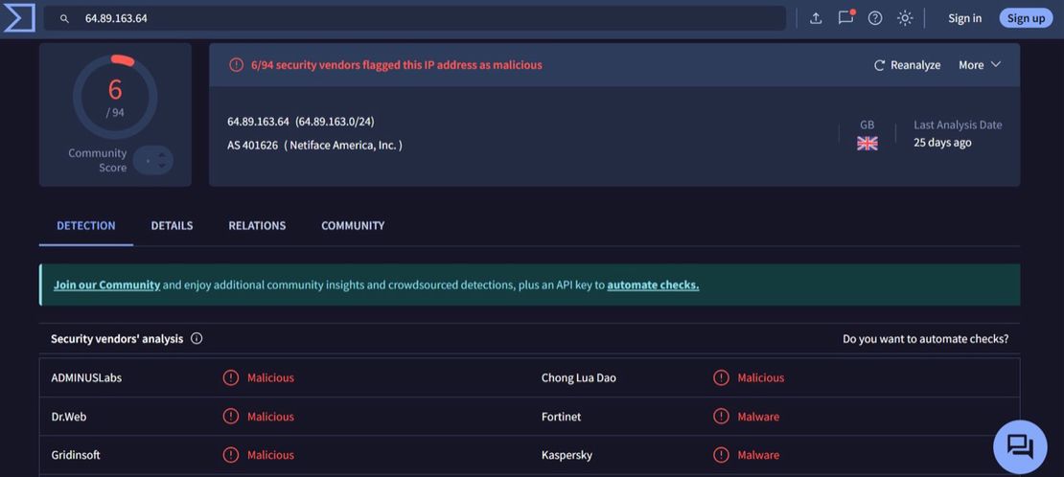Switch to the DETECTION tab
Screen dimensions: 1064x477
coord(86,225)
